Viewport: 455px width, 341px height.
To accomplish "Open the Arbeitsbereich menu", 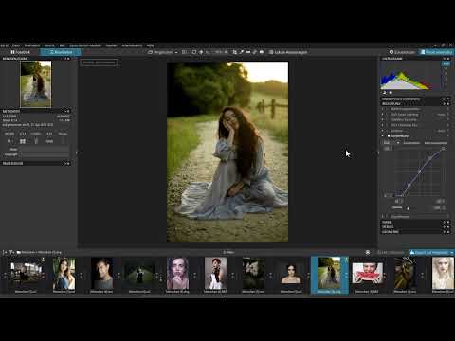I will (132, 45).
